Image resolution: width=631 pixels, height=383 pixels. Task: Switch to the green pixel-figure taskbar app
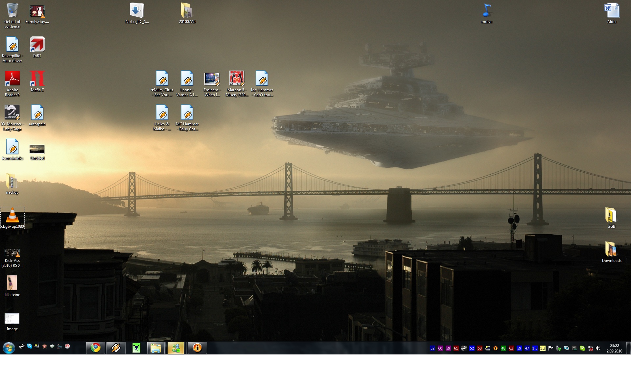[x=136, y=348]
